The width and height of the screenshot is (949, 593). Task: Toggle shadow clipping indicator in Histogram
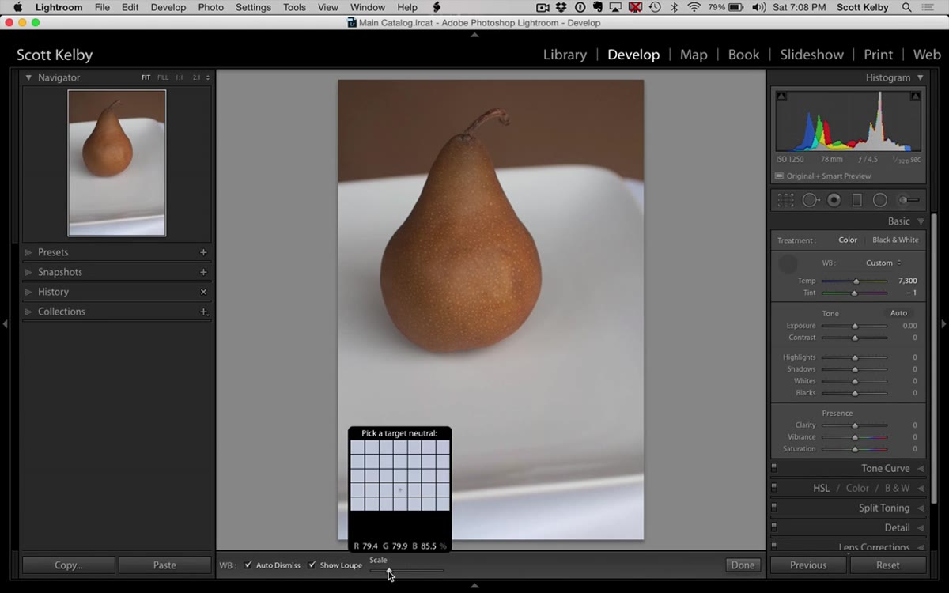(x=781, y=96)
